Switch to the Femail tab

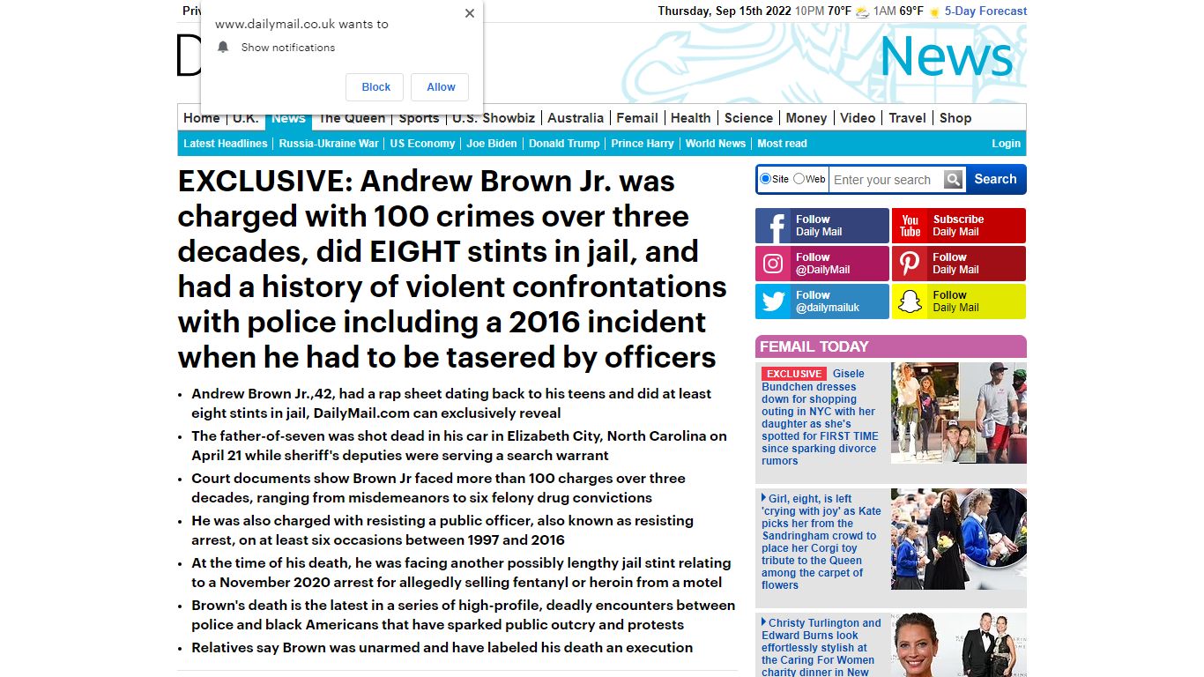(637, 118)
